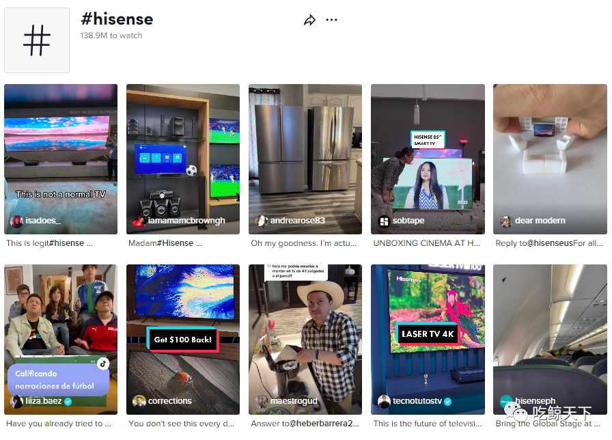
Task: Open dear modern's avatar picture
Action: [506, 221]
